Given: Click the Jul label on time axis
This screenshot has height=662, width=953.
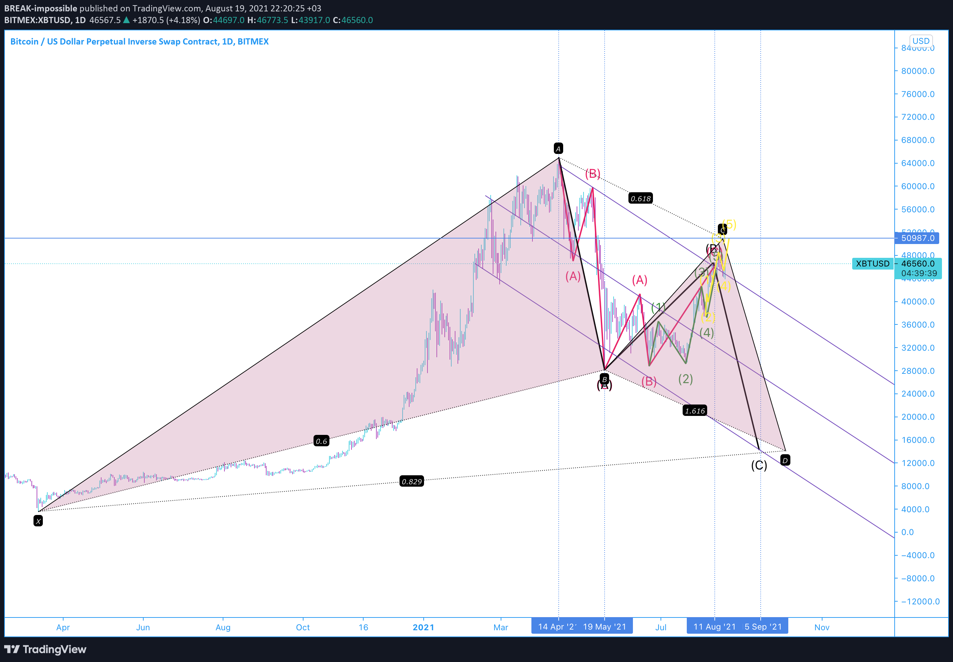Looking at the screenshot, I should coord(661,627).
